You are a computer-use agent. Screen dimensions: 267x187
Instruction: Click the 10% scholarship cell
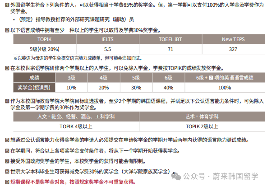71,88
